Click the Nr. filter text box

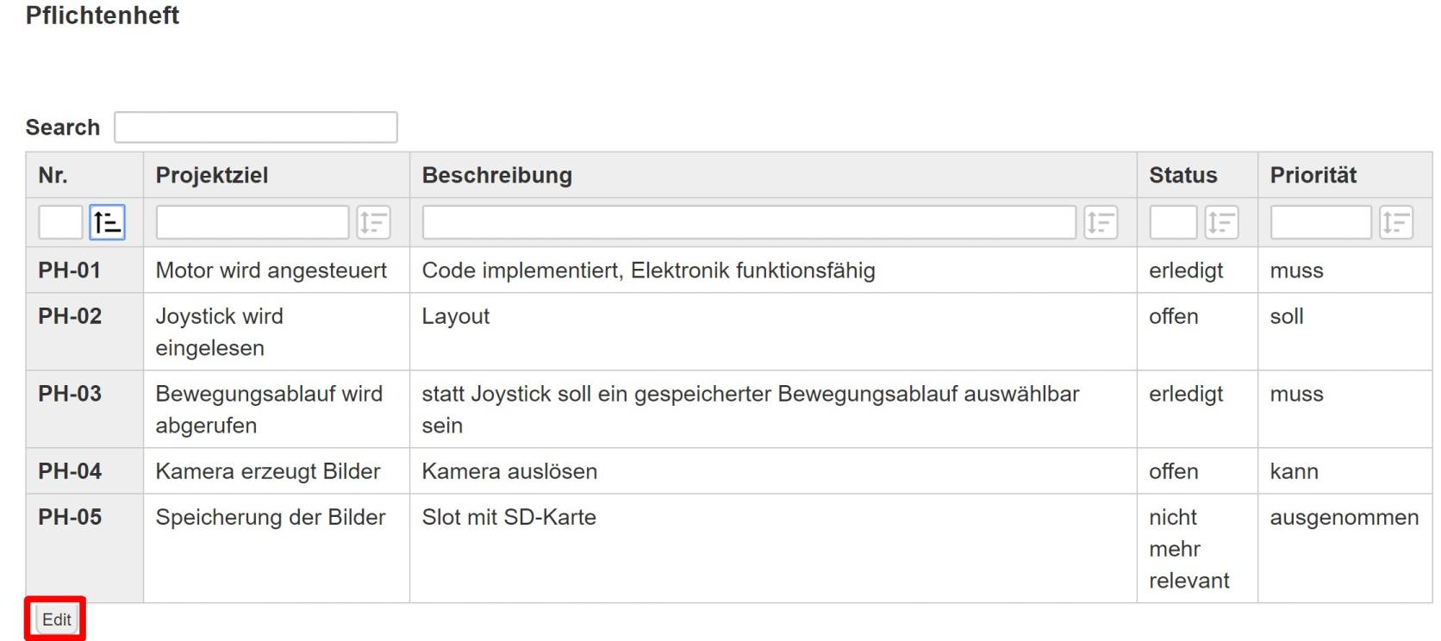pos(60,222)
